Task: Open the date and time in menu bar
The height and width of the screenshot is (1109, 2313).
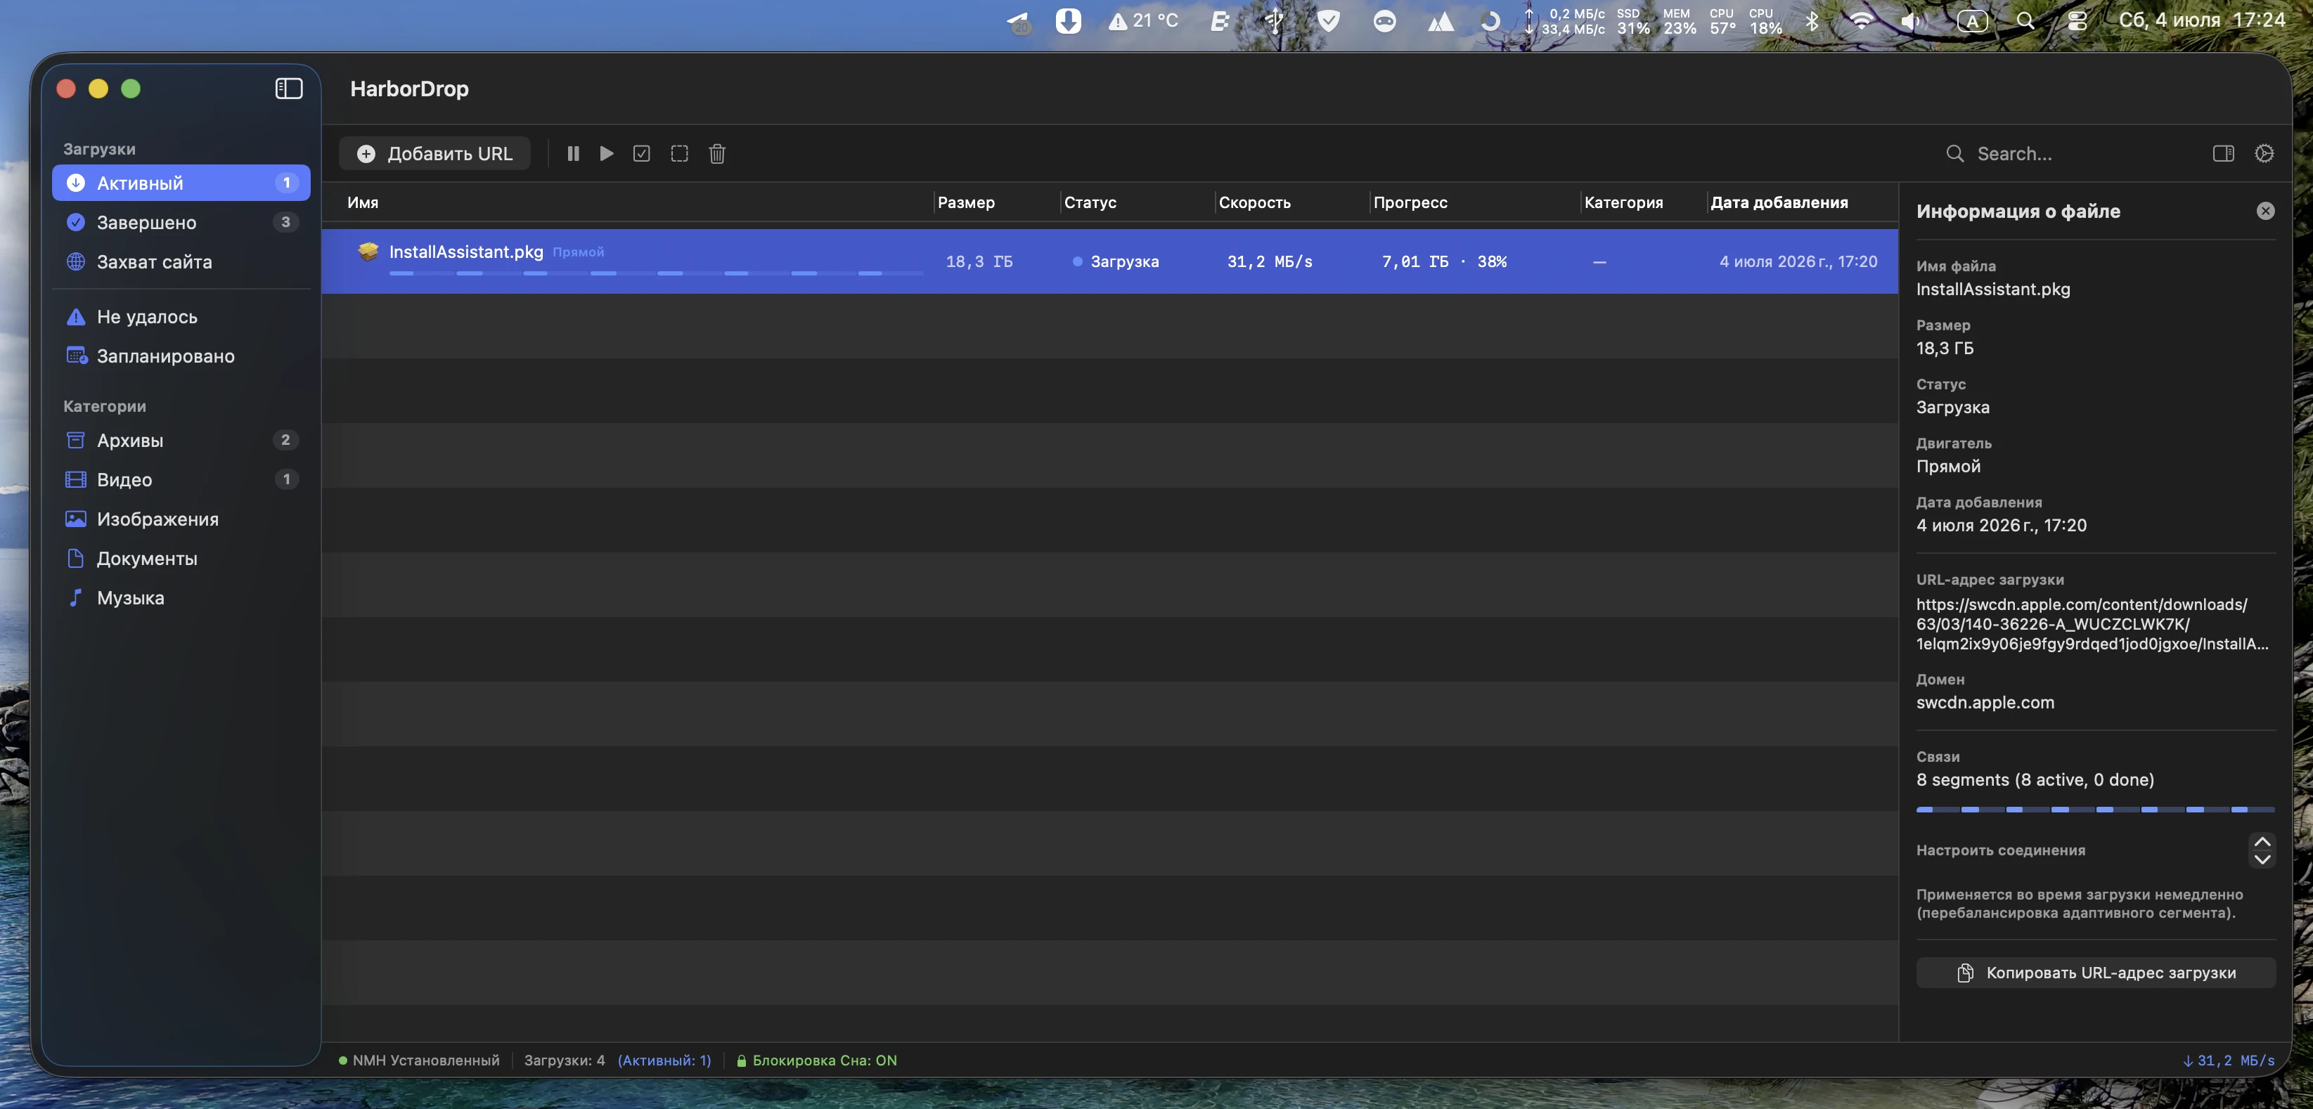Action: tap(2202, 20)
